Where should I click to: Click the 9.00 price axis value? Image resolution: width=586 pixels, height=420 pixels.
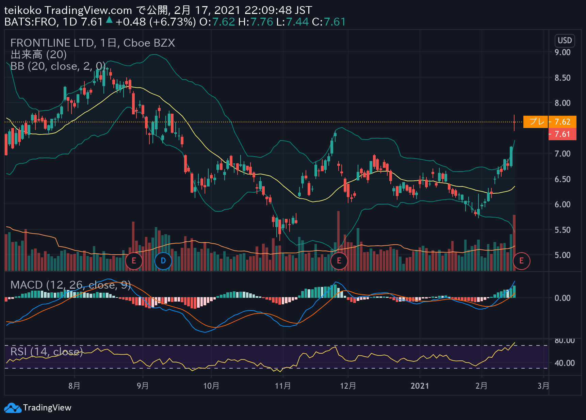(x=563, y=52)
